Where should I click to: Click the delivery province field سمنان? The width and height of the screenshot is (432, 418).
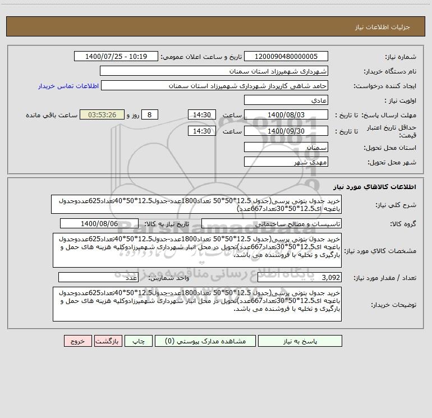click(286, 147)
